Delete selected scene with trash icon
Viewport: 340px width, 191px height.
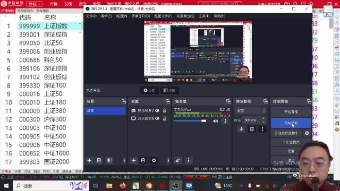99,160
